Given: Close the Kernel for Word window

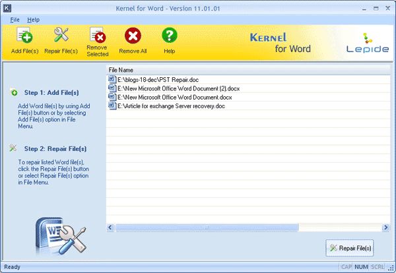Looking at the screenshot, I should click(x=387, y=9).
